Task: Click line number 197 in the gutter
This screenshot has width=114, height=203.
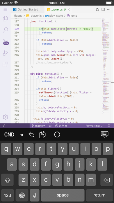Action: click(x=17, y=21)
